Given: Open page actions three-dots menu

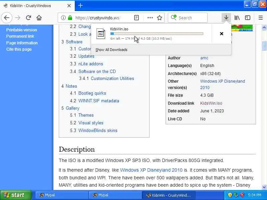Looking at the screenshot, I should point(150,18).
